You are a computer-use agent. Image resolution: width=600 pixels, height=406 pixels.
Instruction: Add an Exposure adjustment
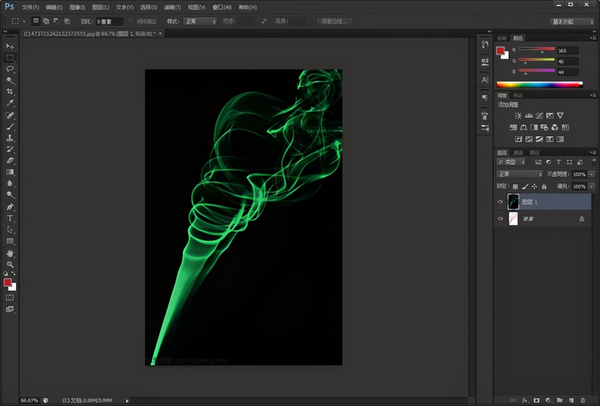tap(550, 115)
